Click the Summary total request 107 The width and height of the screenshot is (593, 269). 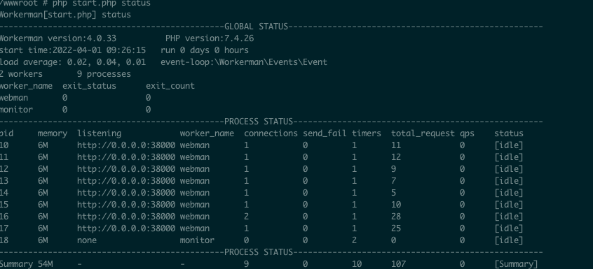pos(399,263)
